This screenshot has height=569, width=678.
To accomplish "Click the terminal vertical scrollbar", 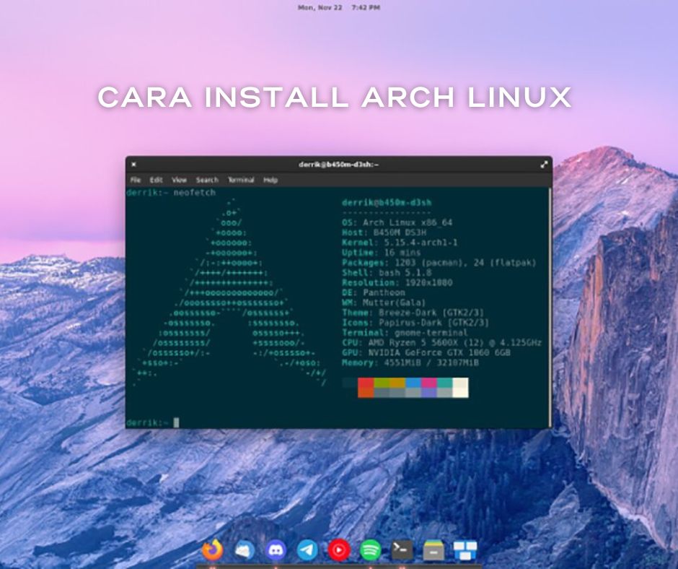I will (x=550, y=308).
